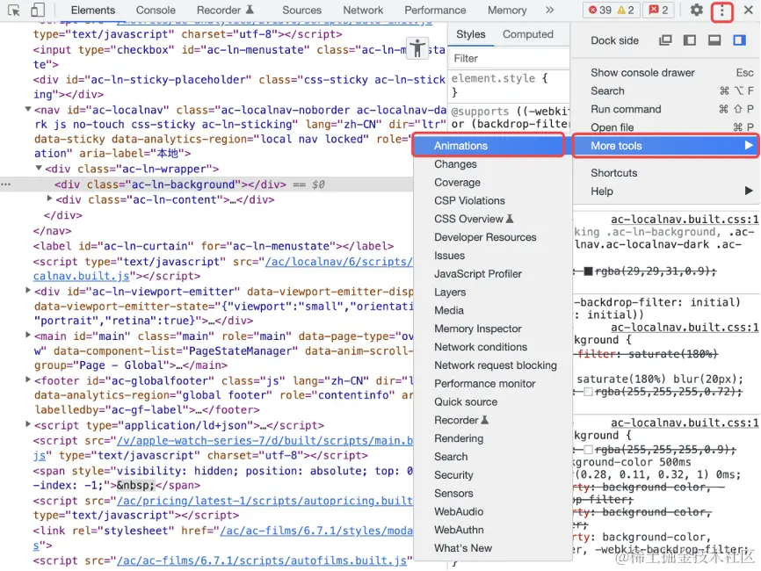Undock DevTools into separate window
The height and width of the screenshot is (571, 761).
tap(665, 40)
